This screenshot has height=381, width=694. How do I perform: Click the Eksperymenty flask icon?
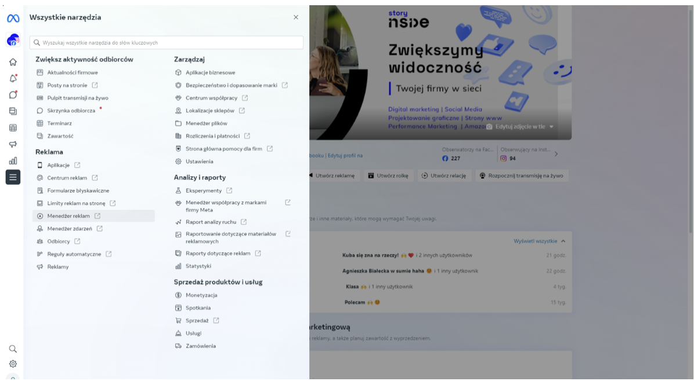(x=178, y=190)
